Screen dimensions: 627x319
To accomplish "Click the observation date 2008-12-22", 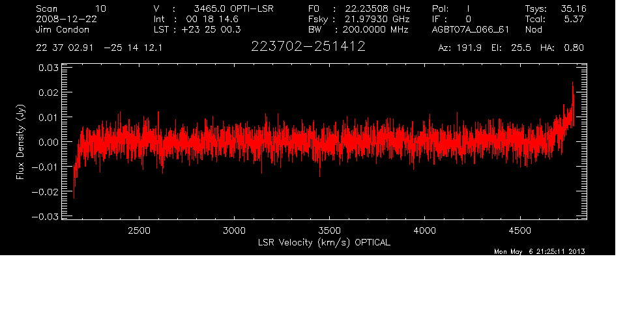I will [66, 19].
